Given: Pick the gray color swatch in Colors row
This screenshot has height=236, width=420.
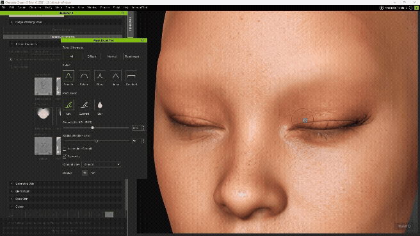Looking at the screenshot, I should pyautogui.click(x=109, y=215).
